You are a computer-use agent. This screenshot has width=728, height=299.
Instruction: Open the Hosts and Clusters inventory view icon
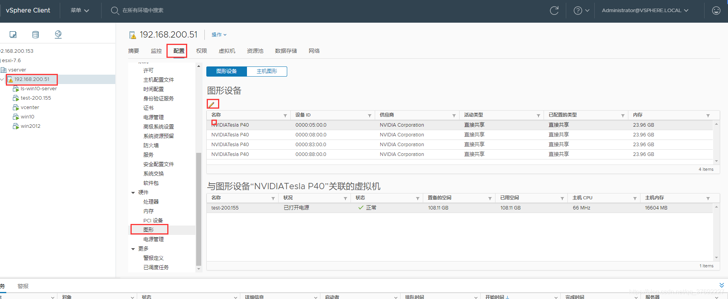coord(13,34)
